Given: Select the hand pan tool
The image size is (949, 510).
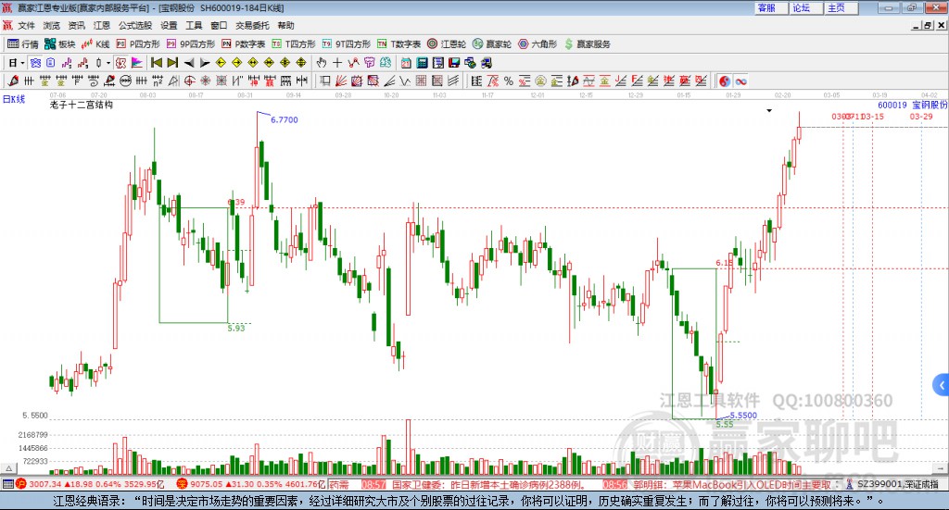Looking at the screenshot, I should [x=322, y=63].
